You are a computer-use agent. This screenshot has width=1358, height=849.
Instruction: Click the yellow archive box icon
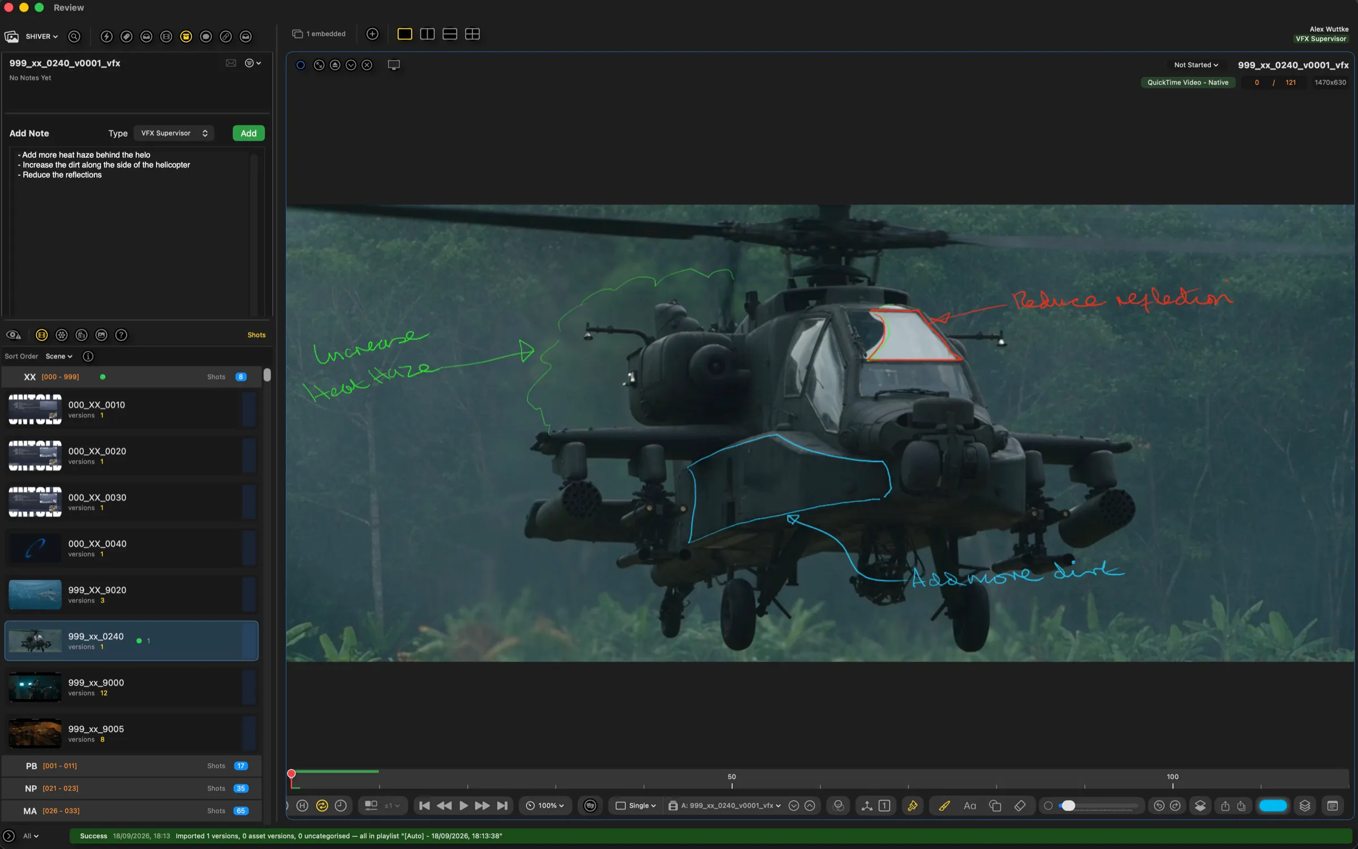click(x=186, y=36)
